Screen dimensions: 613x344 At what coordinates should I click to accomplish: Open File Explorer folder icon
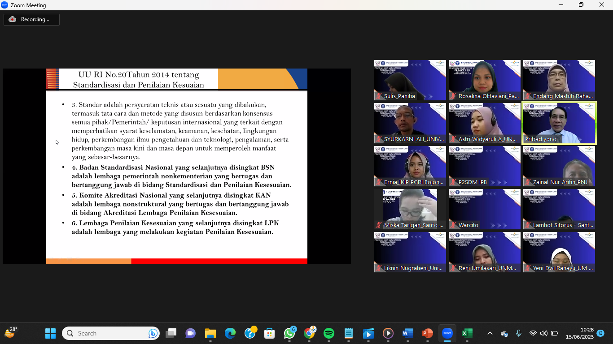210,333
